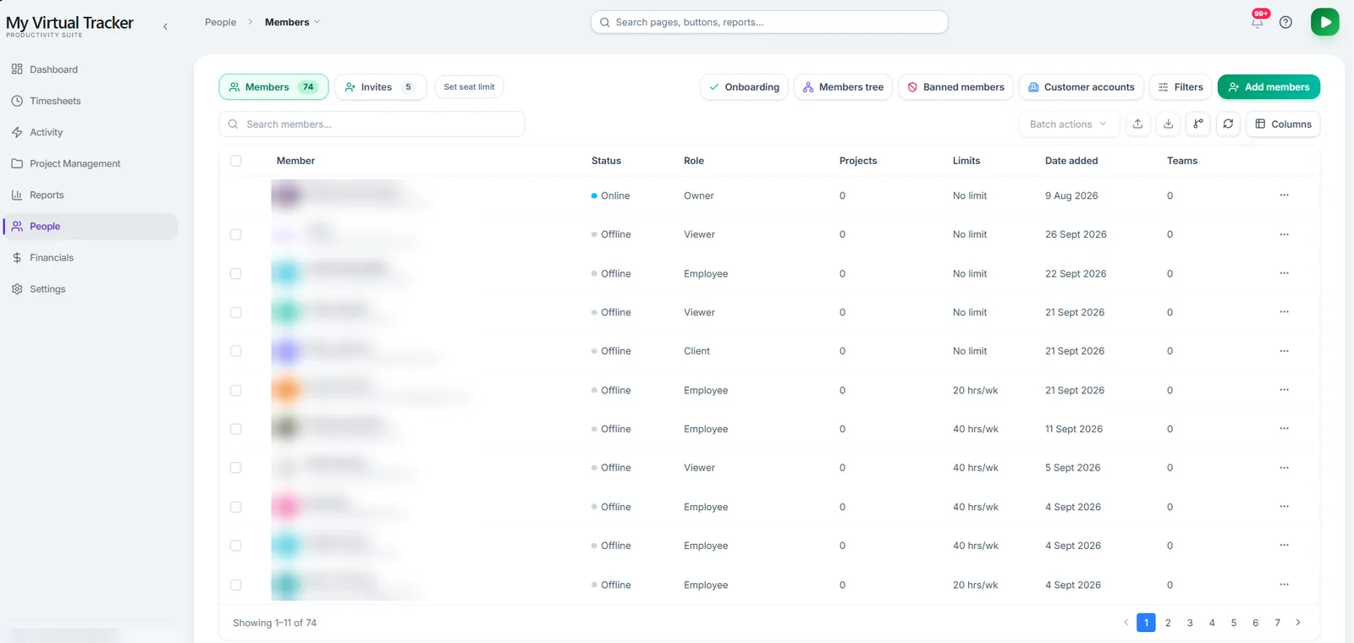
Task: Click Add members button
Action: pyautogui.click(x=1269, y=87)
